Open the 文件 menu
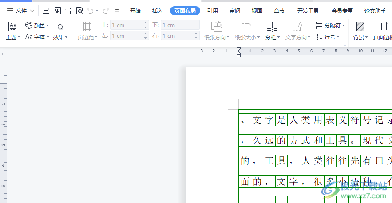Viewport: 392px width, 203px height. pyautogui.click(x=20, y=11)
